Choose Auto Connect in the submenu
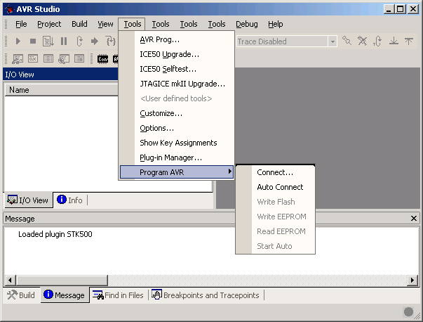Image resolution: width=423 pixels, height=322 pixels. tap(275, 187)
